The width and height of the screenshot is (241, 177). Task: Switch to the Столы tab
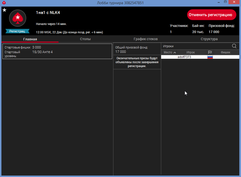pyautogui.click(x=85, y=39)
